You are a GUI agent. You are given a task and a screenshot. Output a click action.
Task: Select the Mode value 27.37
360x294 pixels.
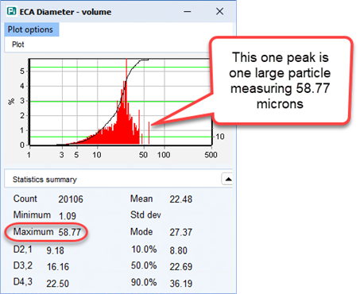coord(181,232)
